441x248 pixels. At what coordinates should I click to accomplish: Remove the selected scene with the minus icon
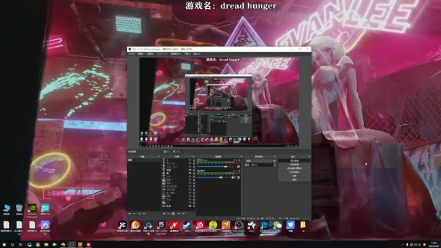point(134,213)
